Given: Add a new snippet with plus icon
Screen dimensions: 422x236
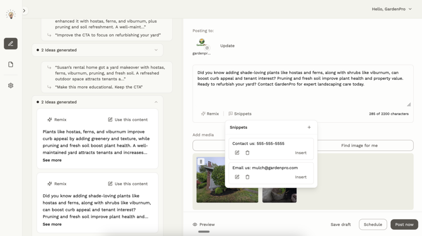Looking at the screenshot, I should [309, 127].
